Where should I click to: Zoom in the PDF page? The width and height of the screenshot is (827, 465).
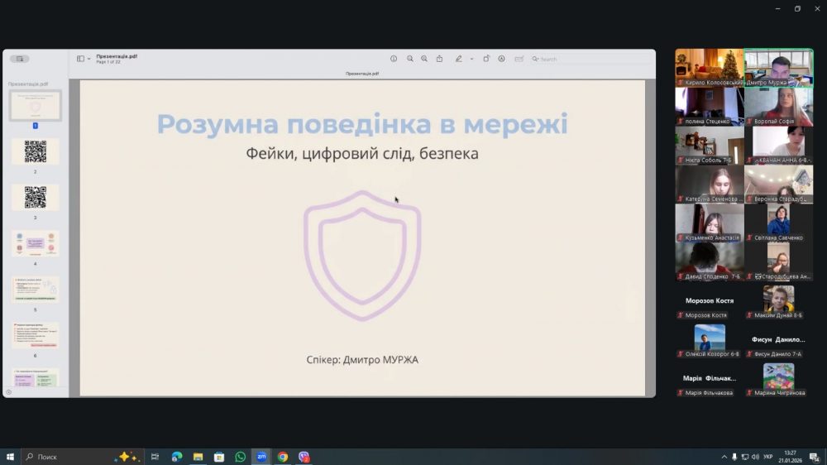click(x=424, y=59)
